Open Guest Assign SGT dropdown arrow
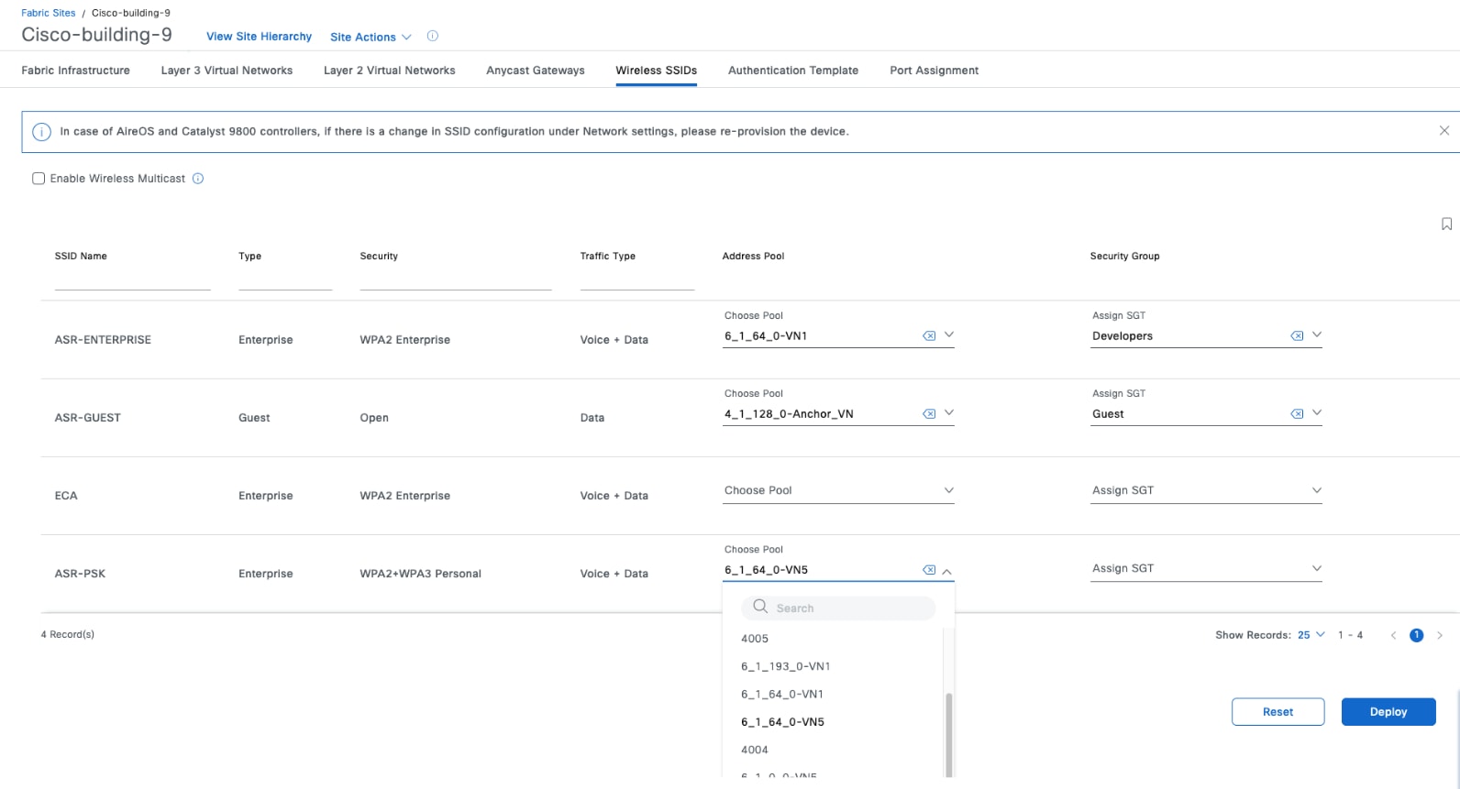Viewport: 1460px width, 789px height. coord(1317,413)
